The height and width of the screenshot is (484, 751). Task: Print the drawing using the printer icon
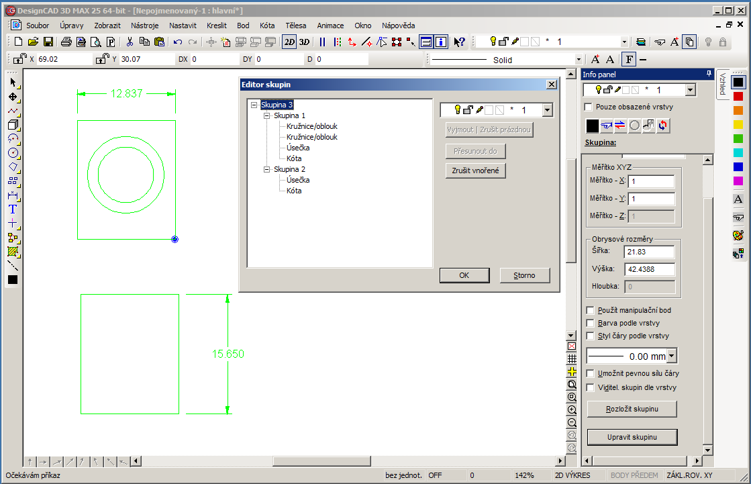(66, 42)
